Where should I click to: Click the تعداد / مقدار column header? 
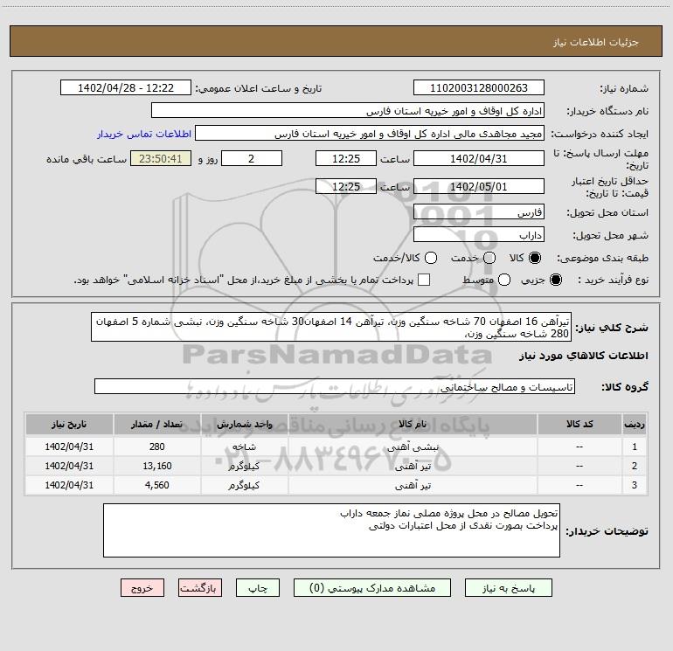coord(157,424)
